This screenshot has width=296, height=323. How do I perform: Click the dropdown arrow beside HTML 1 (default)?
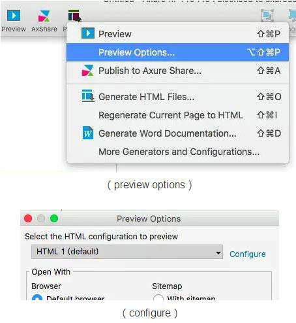point(218,253)
